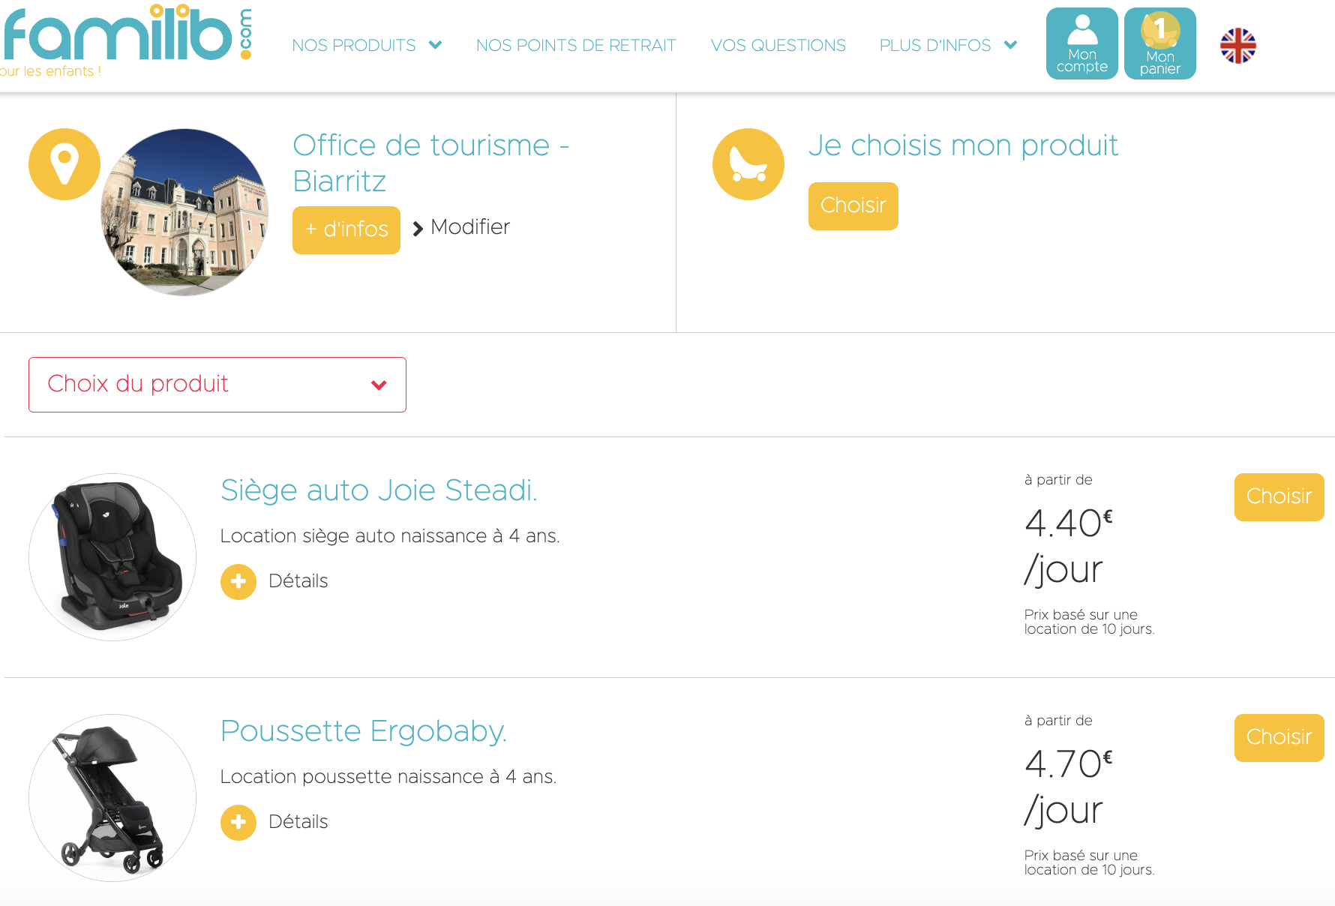
Task: Expand PLUS D'INFOS menu
Action: (x=947, y=46)
